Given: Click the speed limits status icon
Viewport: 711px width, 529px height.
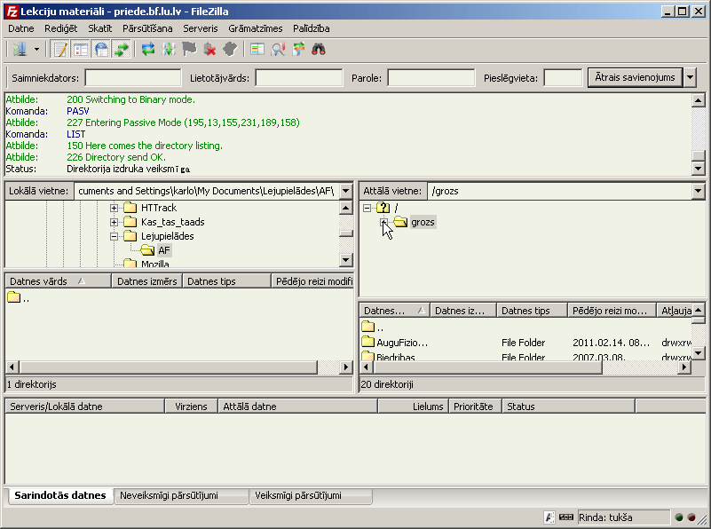Looking at the screenshot, I should [566, 517].
